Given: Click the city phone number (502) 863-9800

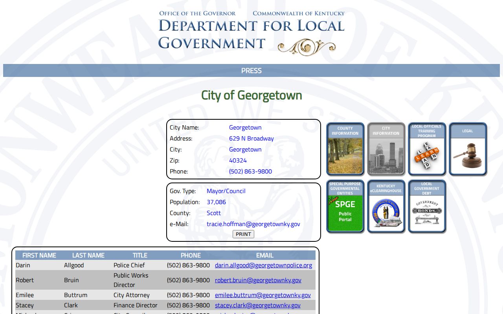Looking at the screenshot, I should point(250,172).
